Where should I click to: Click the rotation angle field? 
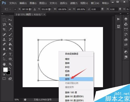(96, 9)
